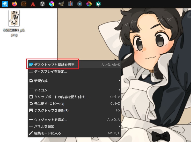
Task: Click the plus icon beside ウィジェットを追加
Action: (x=31, y=119)
